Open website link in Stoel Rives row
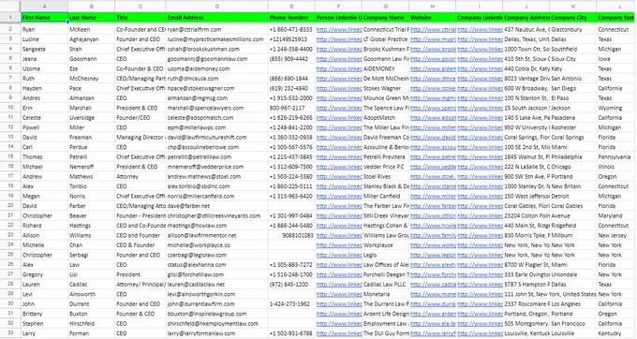Image resolution: width=637 pixels, height=339 pixels. pos(433,176)
